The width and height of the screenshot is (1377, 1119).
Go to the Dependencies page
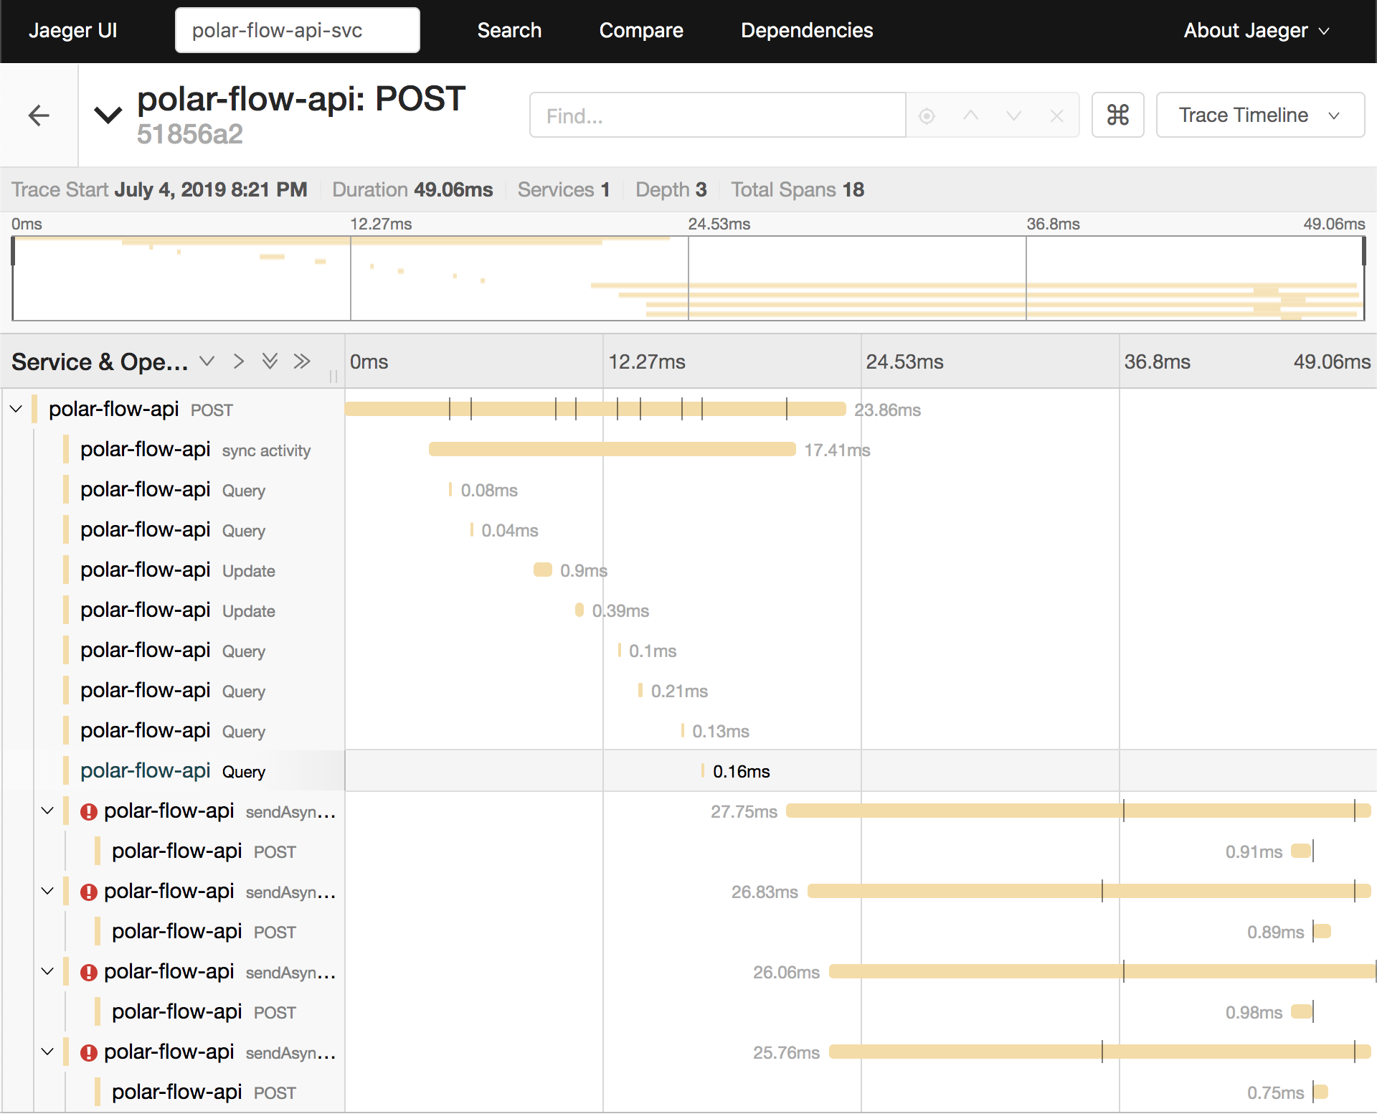click(806, 31)
